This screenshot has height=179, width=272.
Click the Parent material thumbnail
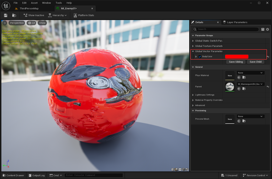click(230, 87)
